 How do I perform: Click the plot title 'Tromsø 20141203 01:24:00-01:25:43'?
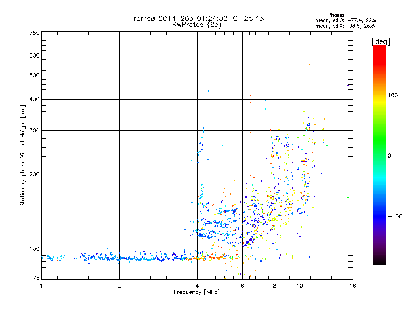coord(197,18)
